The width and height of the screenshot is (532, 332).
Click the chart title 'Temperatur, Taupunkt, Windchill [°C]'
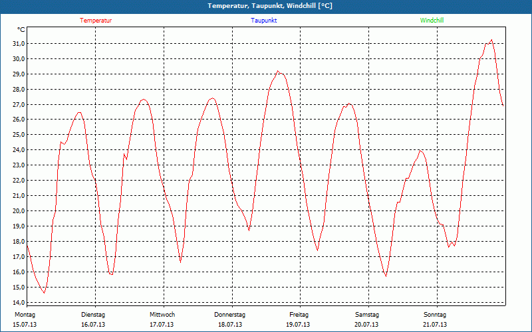coord(270,6)
